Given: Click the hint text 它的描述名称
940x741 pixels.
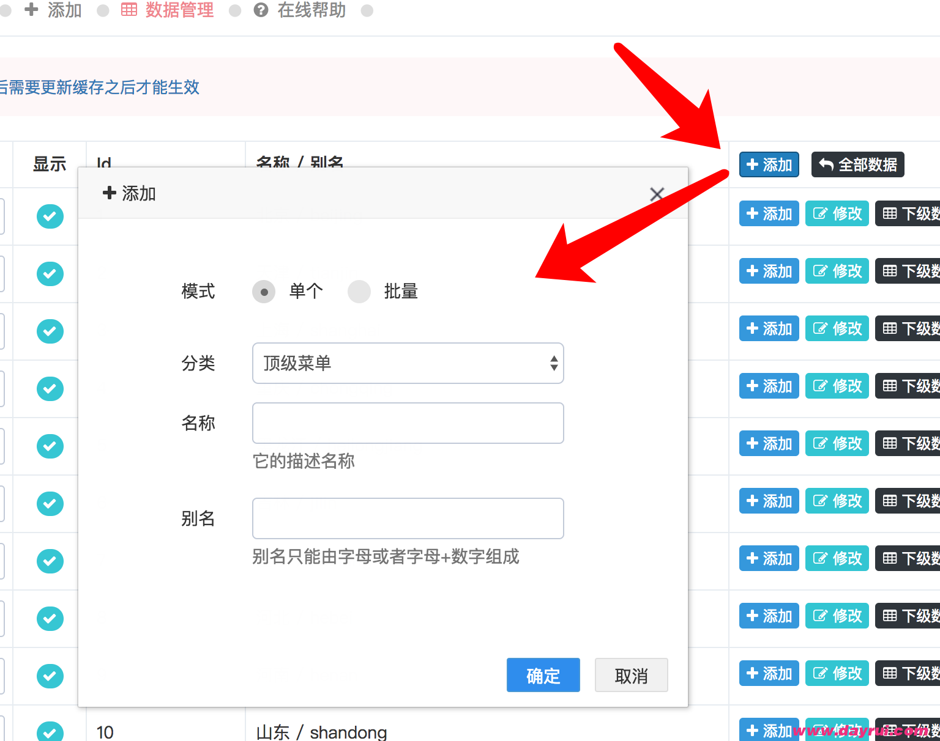Looking at the screenshot, I should pos(304,461).
